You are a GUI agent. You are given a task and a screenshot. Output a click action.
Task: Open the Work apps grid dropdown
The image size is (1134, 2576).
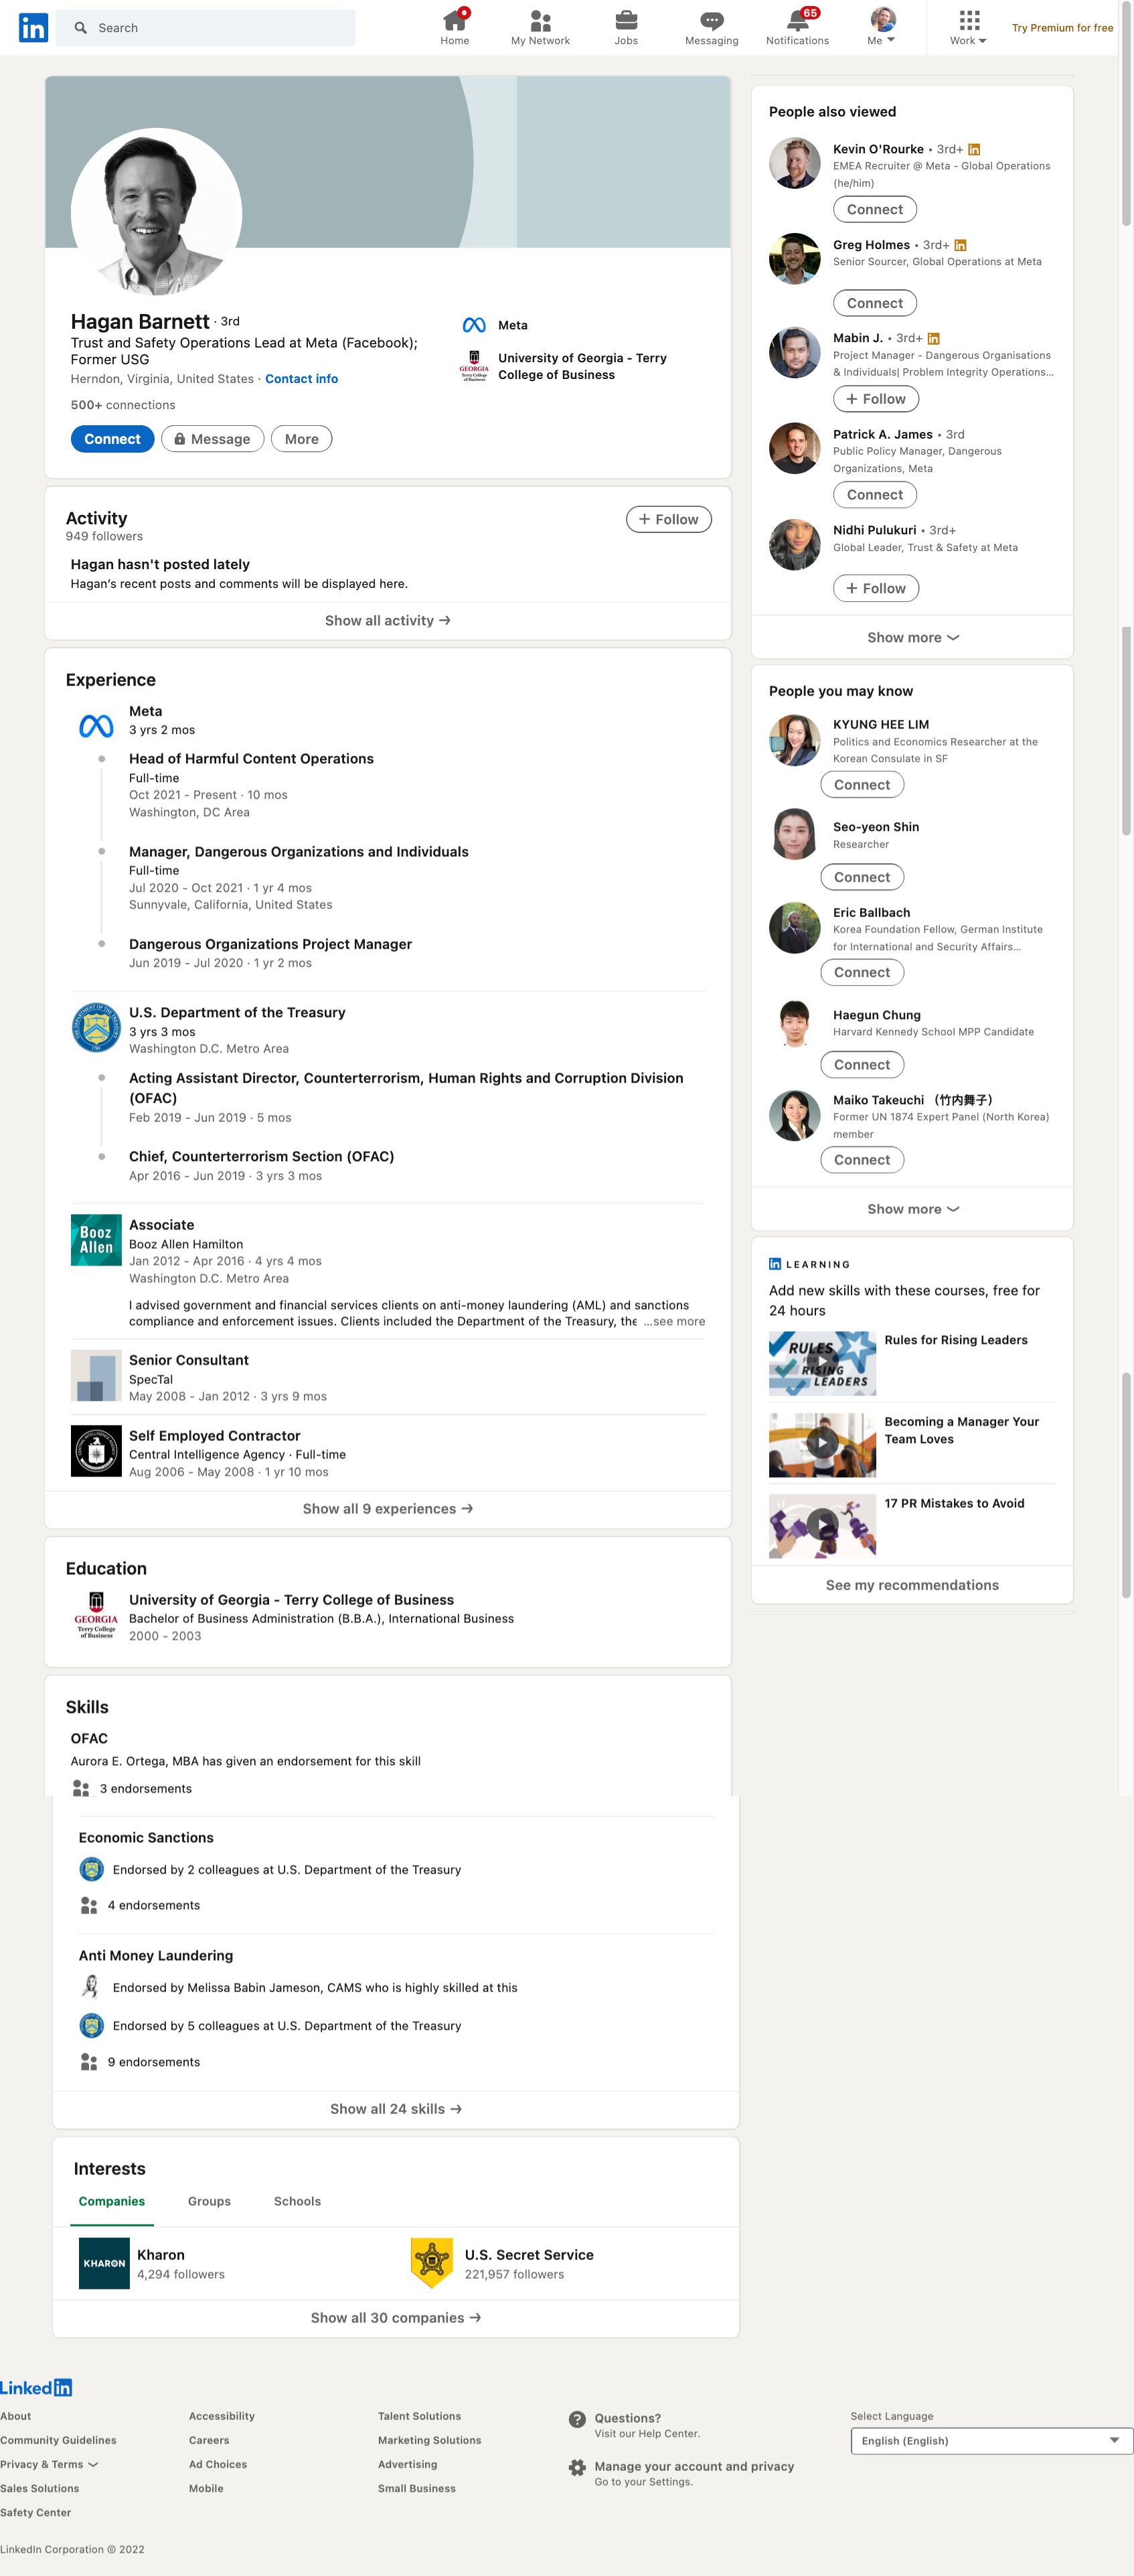tap(968, 27)
